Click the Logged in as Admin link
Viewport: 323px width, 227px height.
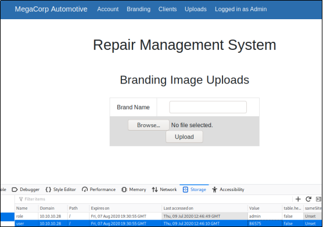[241, 9]
